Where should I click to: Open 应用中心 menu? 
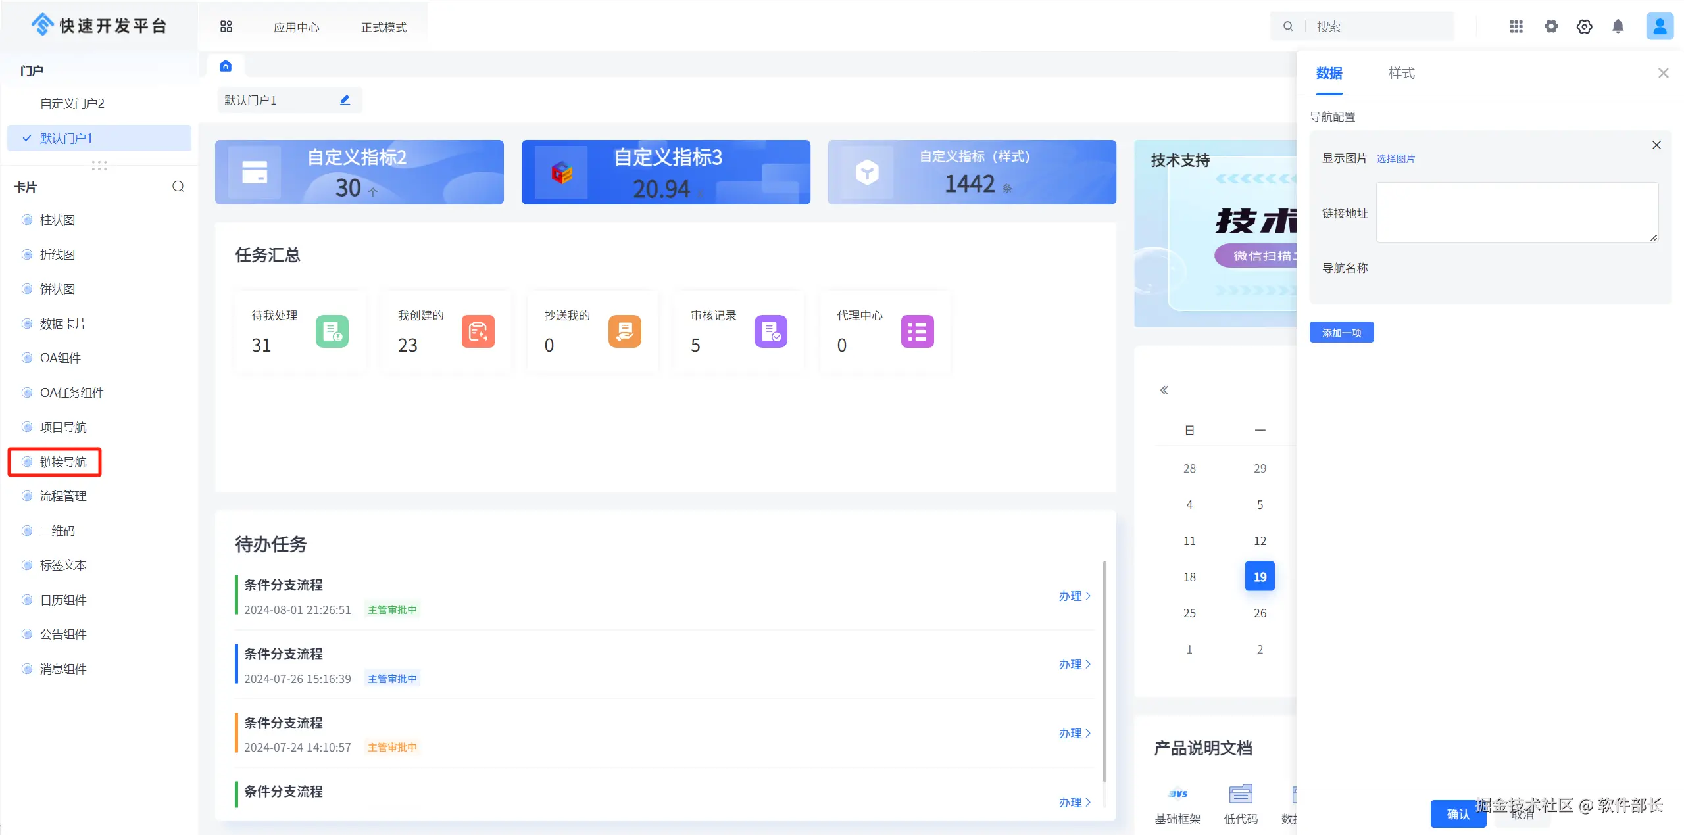[x=297, y=27]
